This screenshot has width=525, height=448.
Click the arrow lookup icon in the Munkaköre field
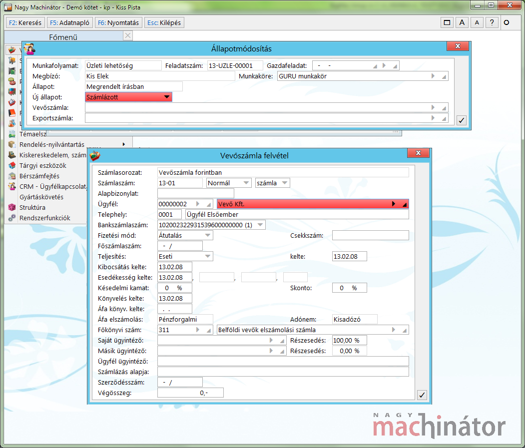click(x=433, y=76)
